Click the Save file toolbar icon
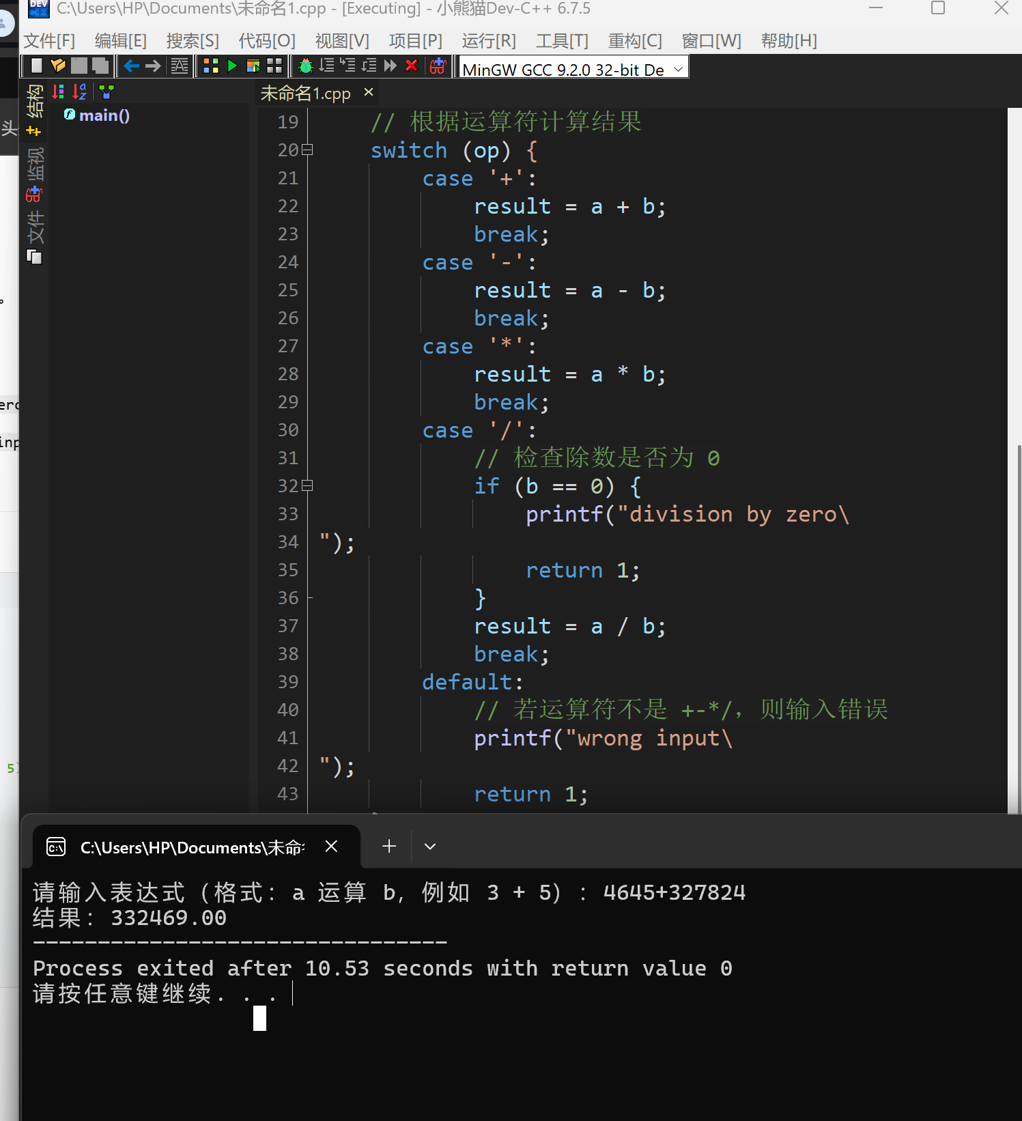1022x1121 pixels. pos(79,66)
